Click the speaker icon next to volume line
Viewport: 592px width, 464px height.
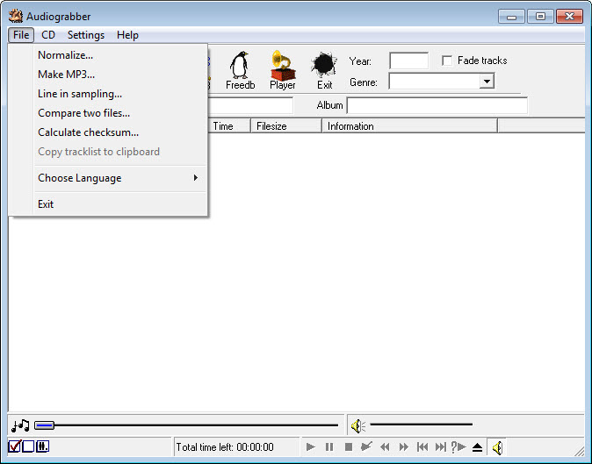pyautogui.click(x=357, y=426)
